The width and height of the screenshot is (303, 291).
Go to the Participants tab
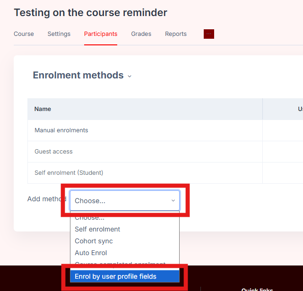click(x=101, y=34)
